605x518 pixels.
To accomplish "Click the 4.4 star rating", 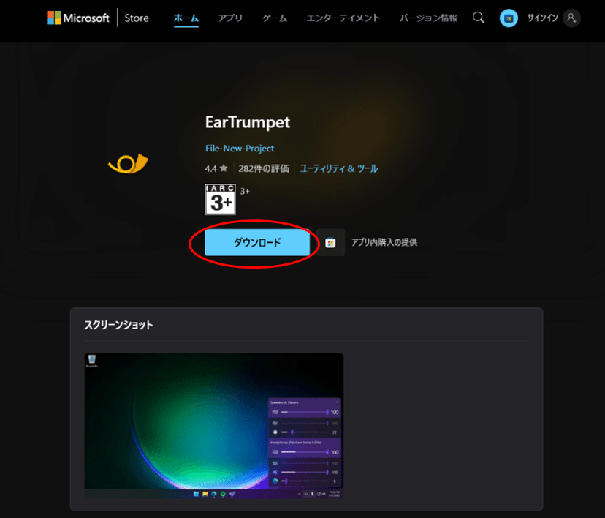I will [216, 168].
